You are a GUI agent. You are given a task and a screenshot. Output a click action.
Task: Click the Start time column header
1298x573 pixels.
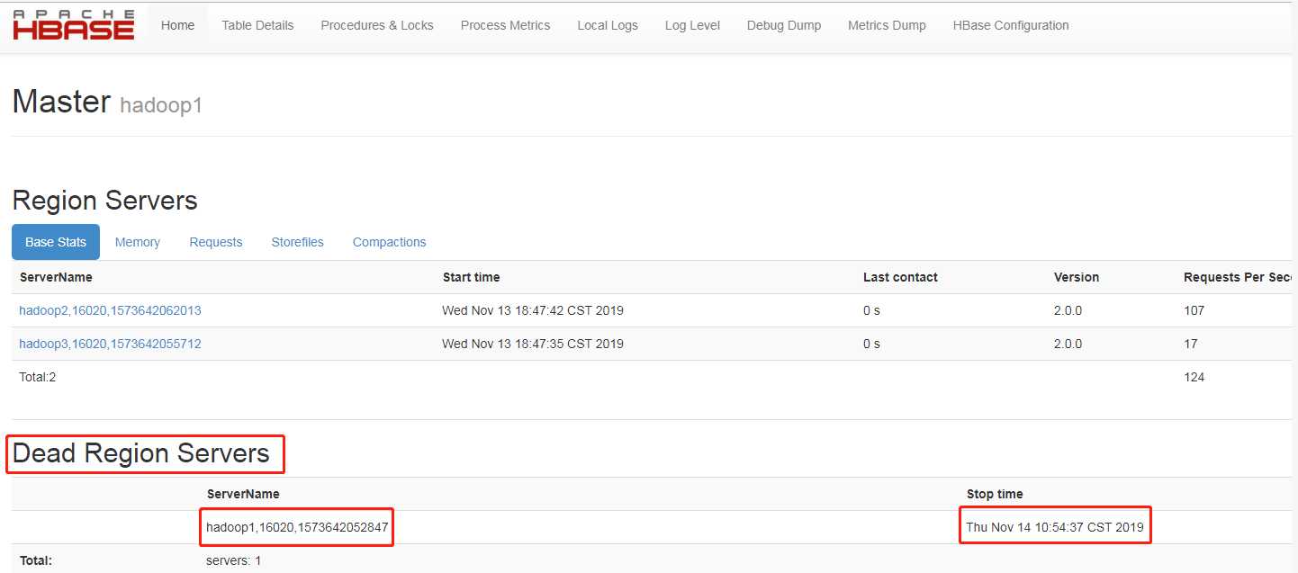pyautogui.click(x=472, y=277)
